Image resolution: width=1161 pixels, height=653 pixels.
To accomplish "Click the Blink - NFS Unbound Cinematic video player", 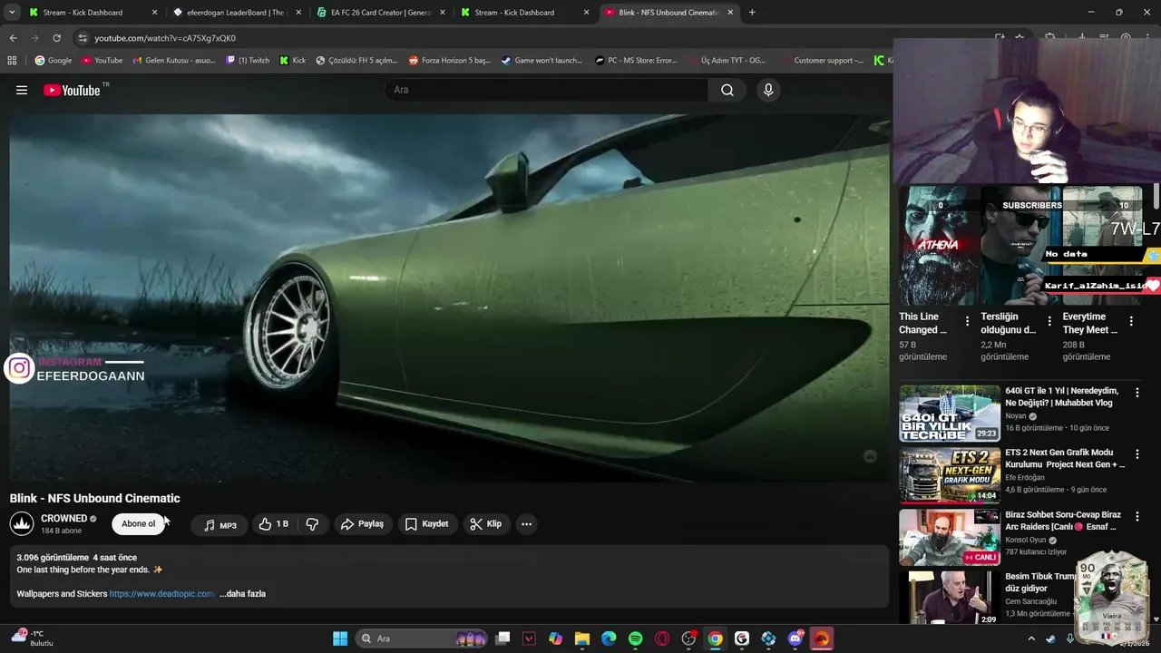I will 449,297.
